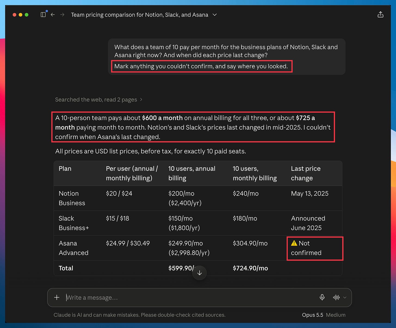Minimize the window with yellow button
This screenshot has width=396, height=328.
pyautogui.click(x=20, y=15)
